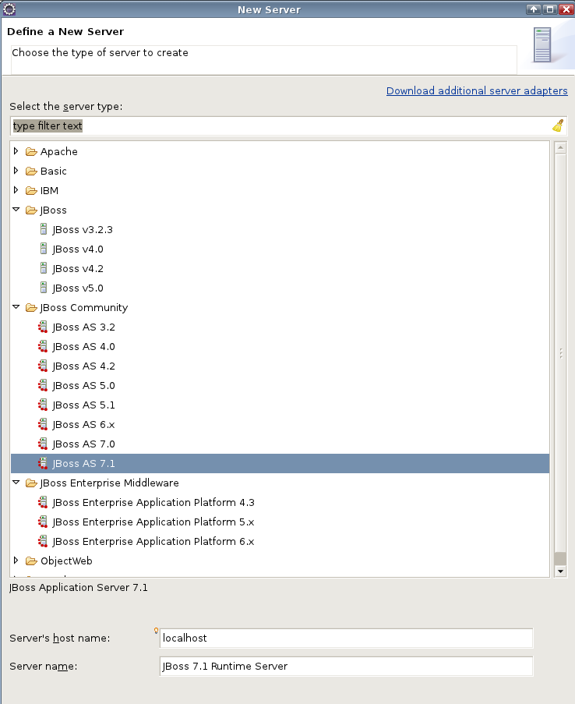The width and height of the screenshot is (575, 704).
Task: Click the server icon next to JBoss v5.0
Action: click(x=44, y=288)
